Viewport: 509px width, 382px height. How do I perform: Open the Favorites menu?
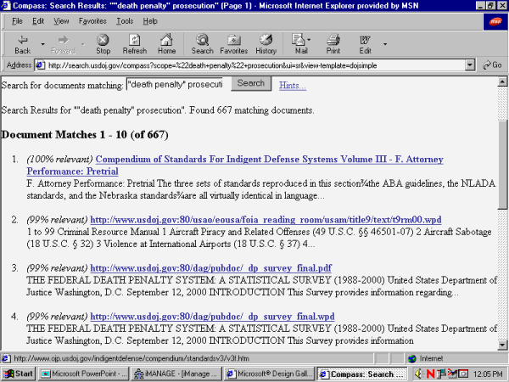[x=92, y=20]
